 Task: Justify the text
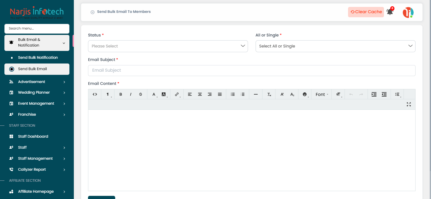220,94
